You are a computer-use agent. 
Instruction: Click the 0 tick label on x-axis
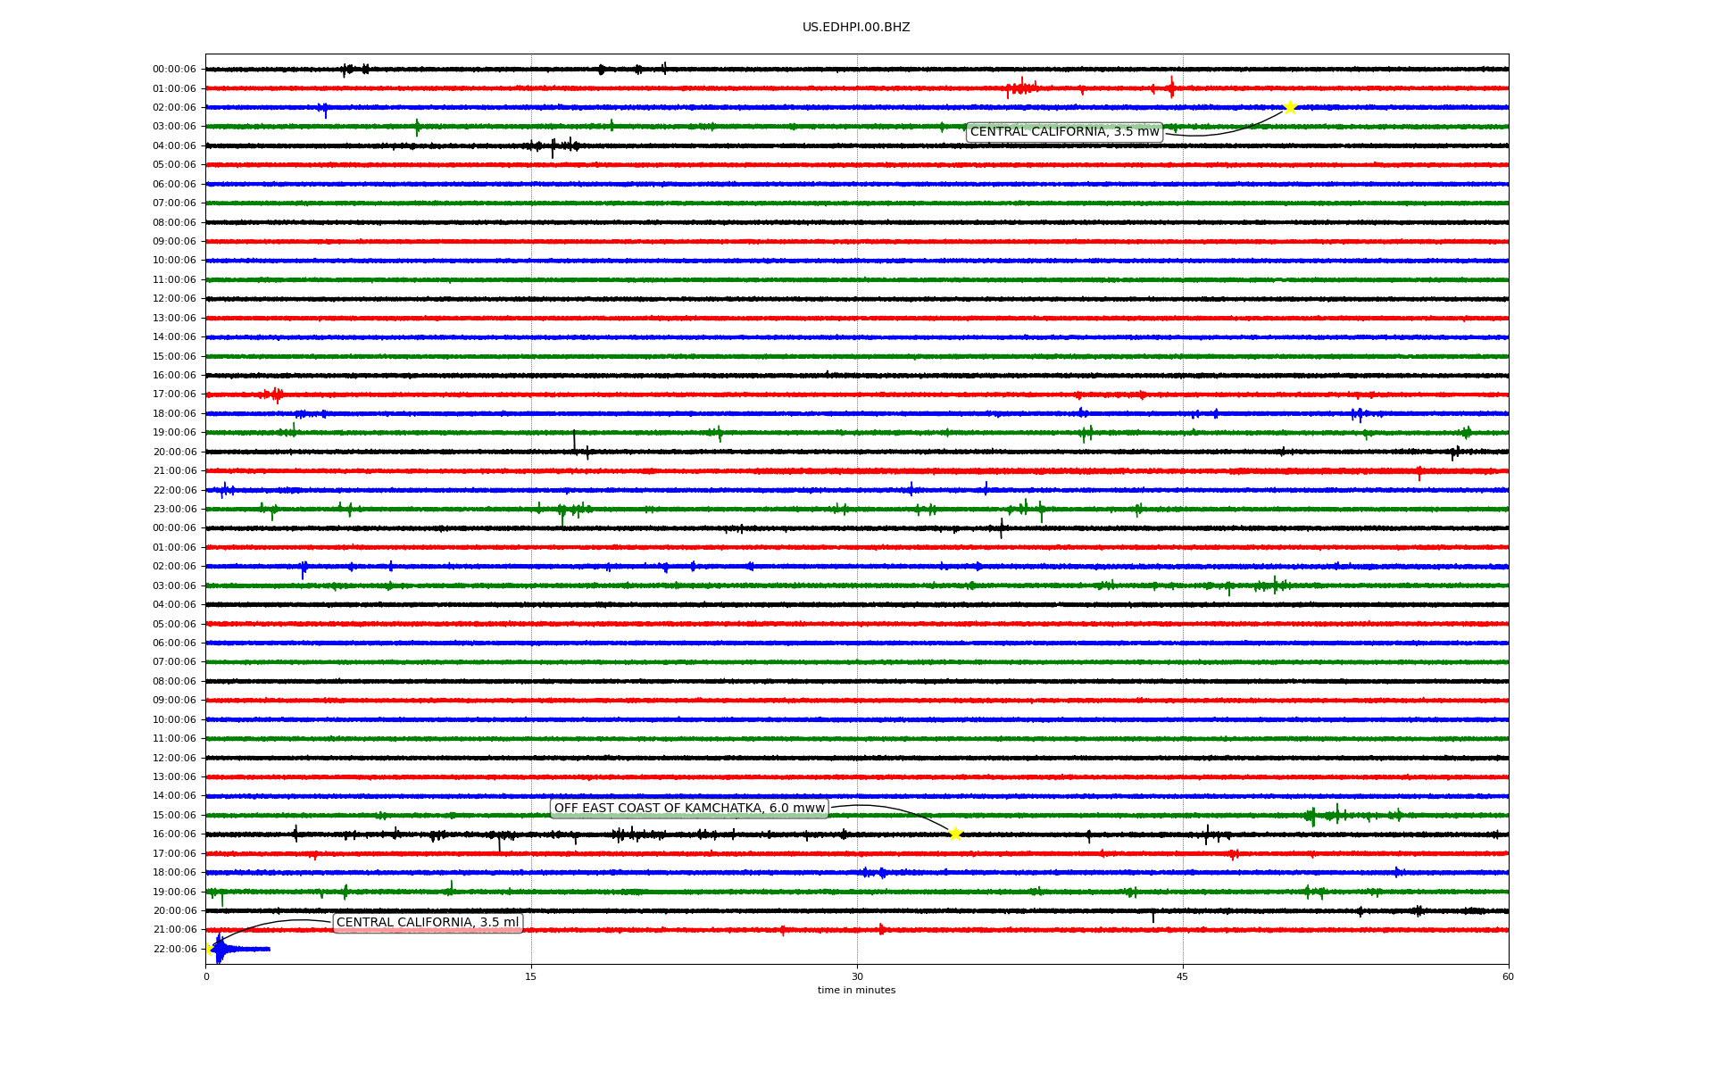(206, 976)
